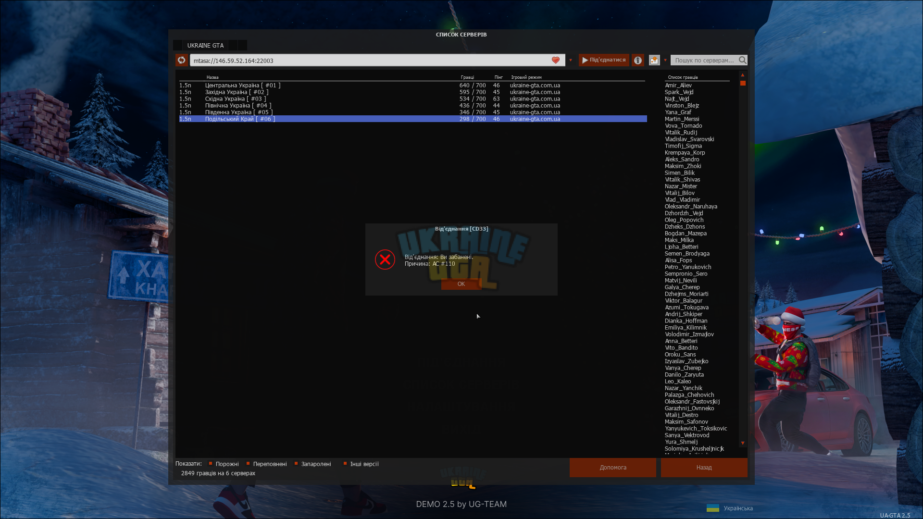Click player Petro_Yanukovich in player list
This screenshot has width=923, height=519.
pos(688,267)
